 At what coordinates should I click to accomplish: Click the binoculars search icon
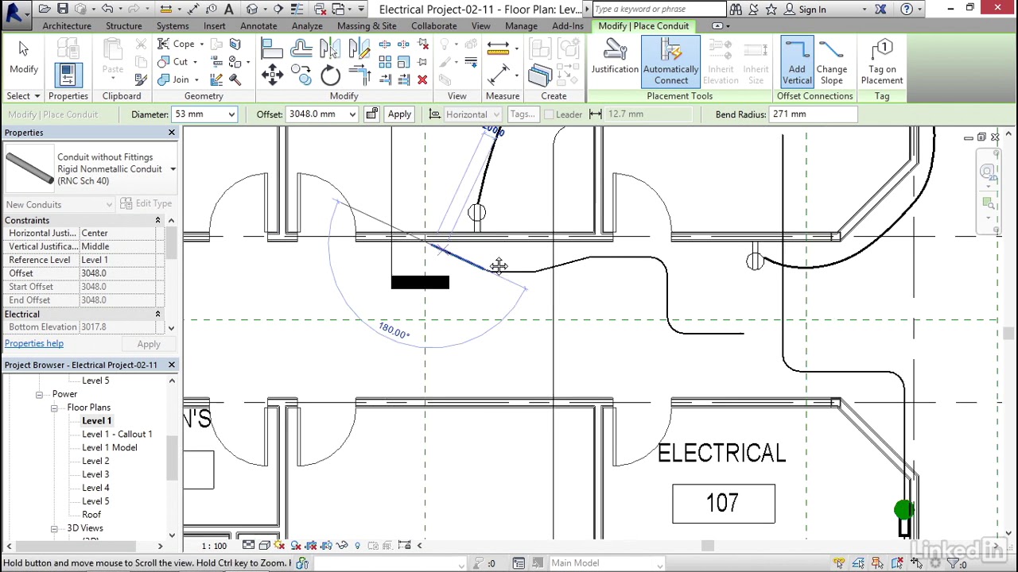click(x=736, y=10)
